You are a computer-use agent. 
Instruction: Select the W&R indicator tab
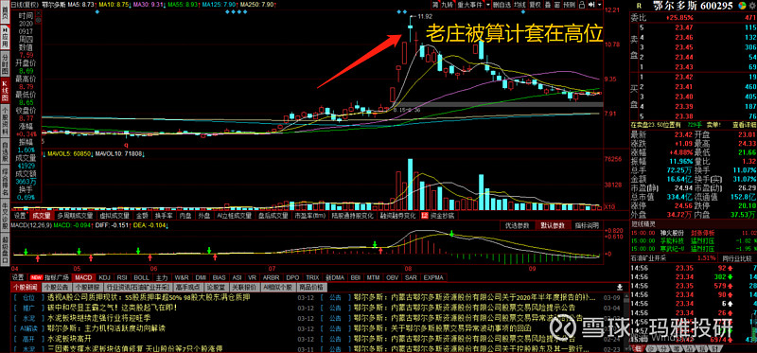click(x=182, y=277)
